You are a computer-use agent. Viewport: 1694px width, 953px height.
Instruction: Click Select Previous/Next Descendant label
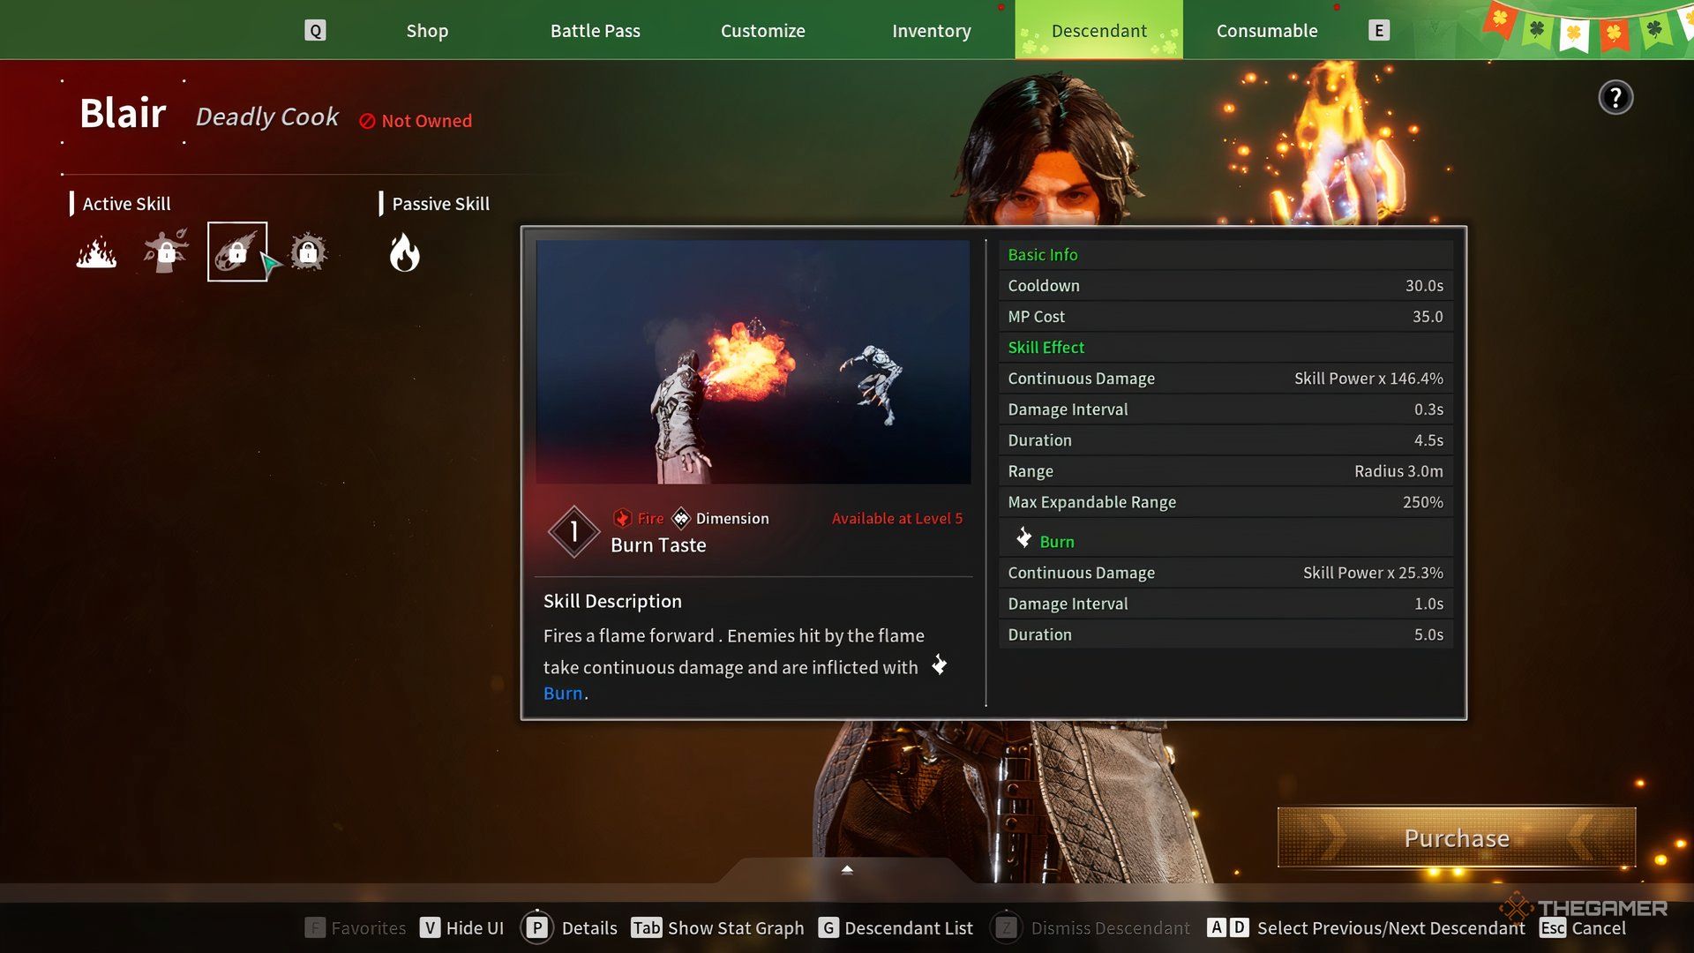point(1391,927)
